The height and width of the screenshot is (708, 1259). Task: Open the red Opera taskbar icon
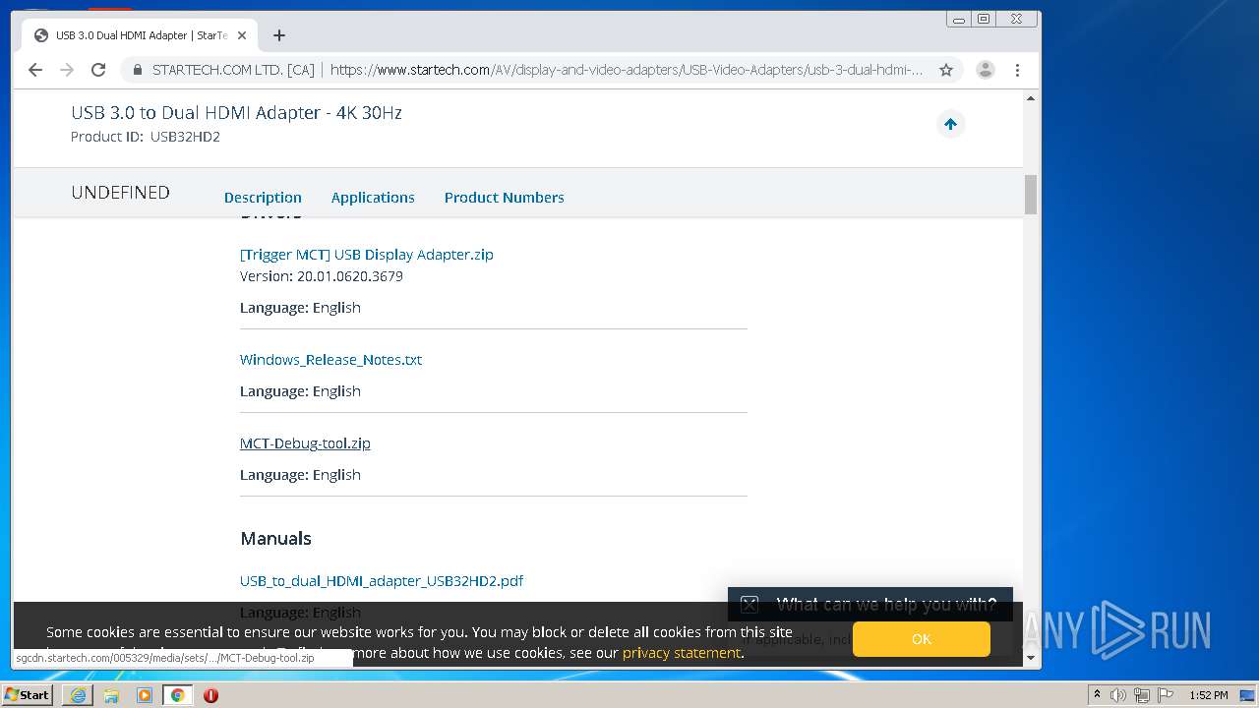pyautogui.click(x=210, y=695)
